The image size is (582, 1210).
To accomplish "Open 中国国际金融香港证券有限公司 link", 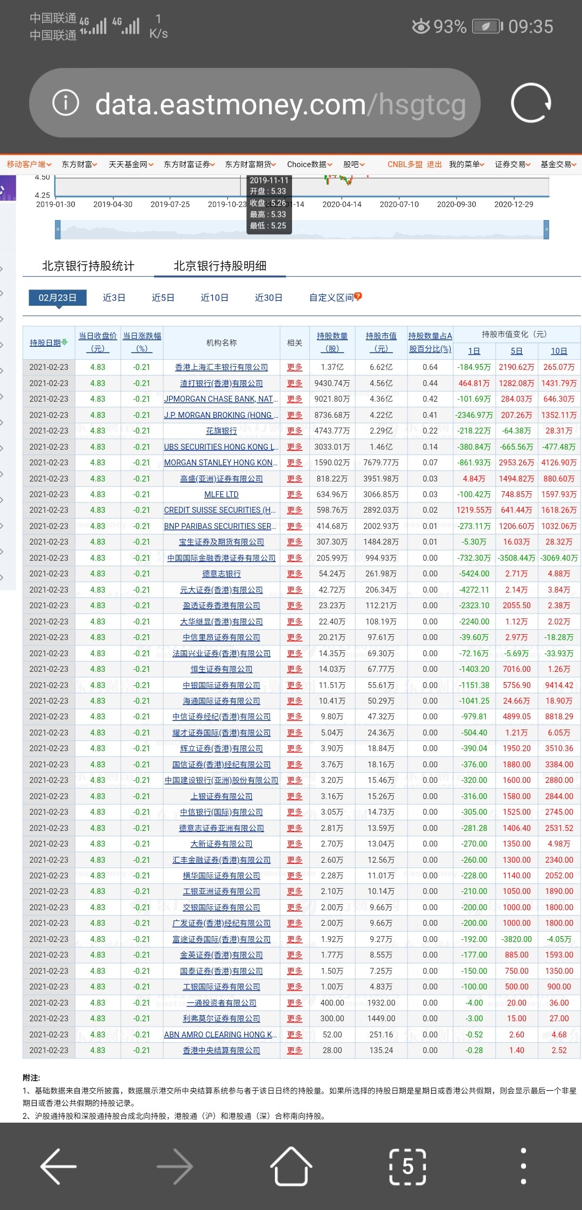I will 221,558.
